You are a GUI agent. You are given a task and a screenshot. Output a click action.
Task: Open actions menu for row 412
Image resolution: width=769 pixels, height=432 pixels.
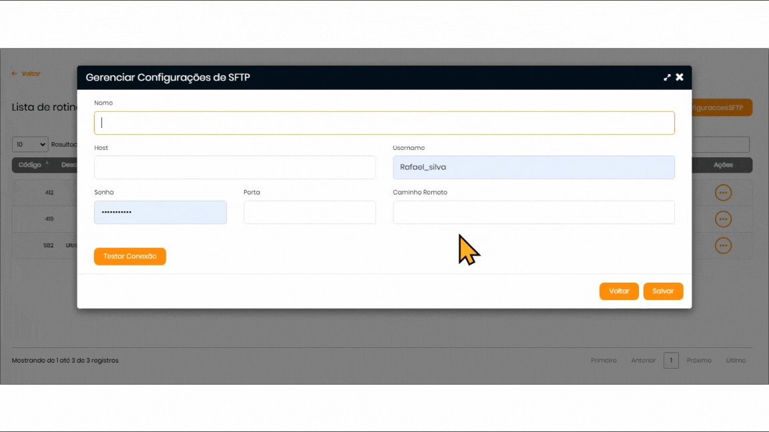tap(723, 193)
